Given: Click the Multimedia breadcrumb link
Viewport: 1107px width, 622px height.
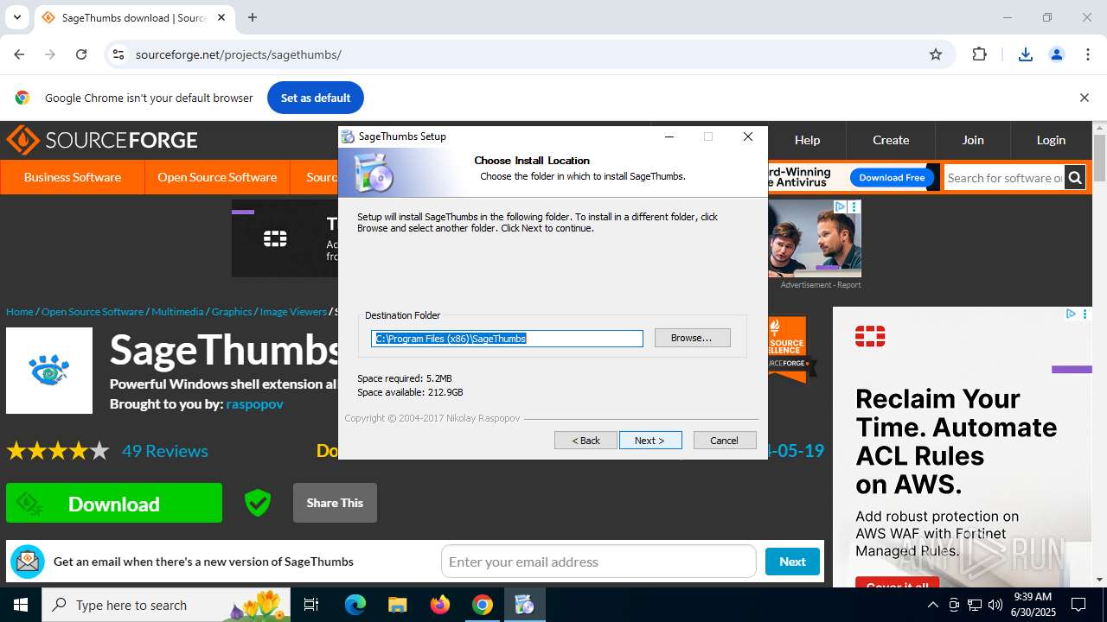Looking at the screenshot, I should pos(177,312).
